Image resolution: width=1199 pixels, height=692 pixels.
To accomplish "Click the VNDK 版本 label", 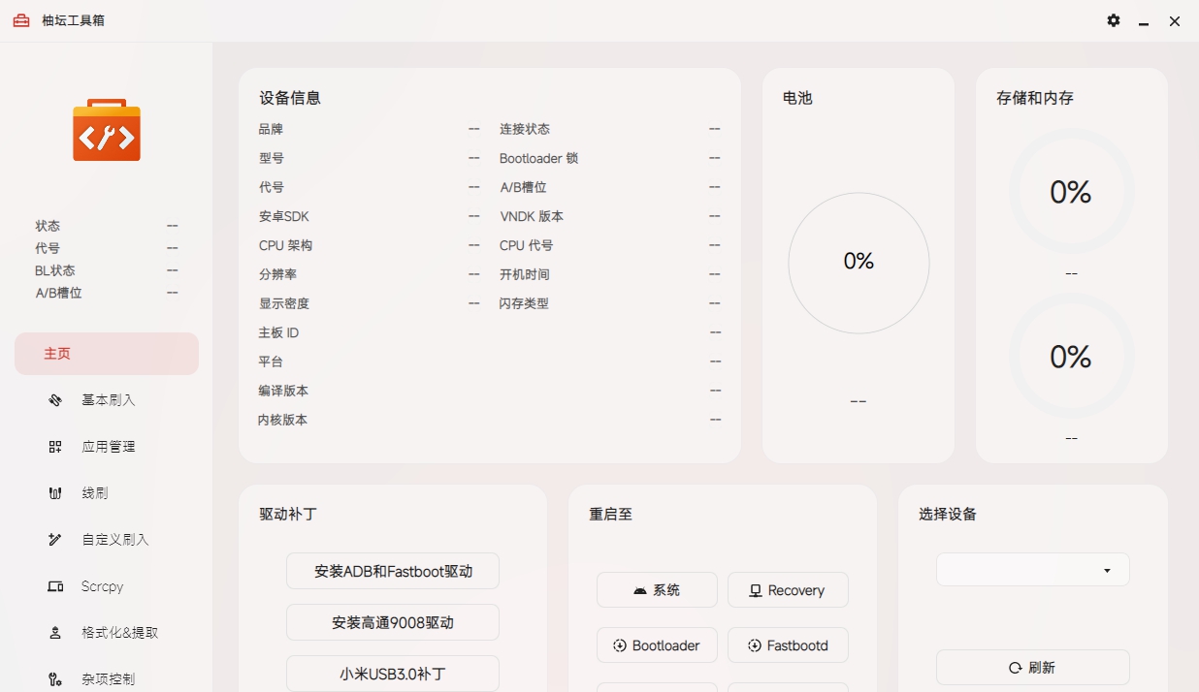I will (532, 216).
